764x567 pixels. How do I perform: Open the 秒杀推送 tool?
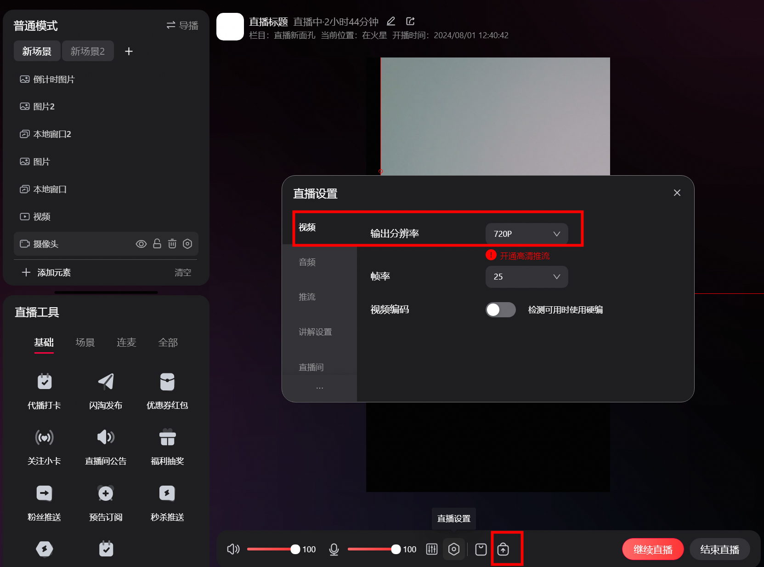click(x=167, y=503)
